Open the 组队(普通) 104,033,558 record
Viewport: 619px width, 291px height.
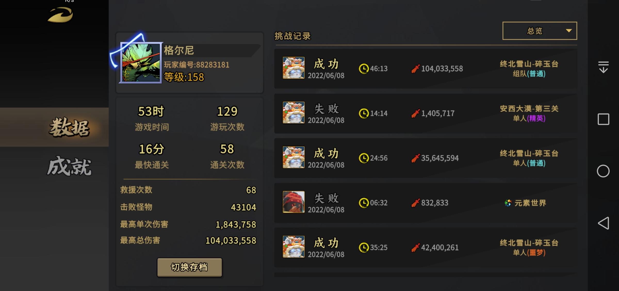point(426,69)
